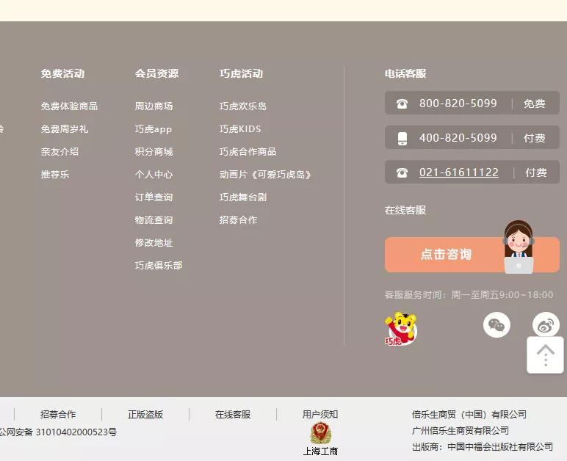Click the 客服服务时间 hours text
This screenshot has height=461, width=567.
coord(469,295)
